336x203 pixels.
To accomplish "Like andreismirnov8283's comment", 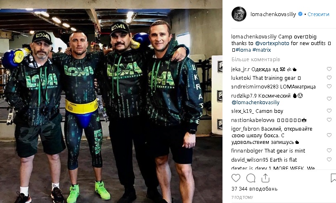I will pyautogui.click(x=329, y=86).
